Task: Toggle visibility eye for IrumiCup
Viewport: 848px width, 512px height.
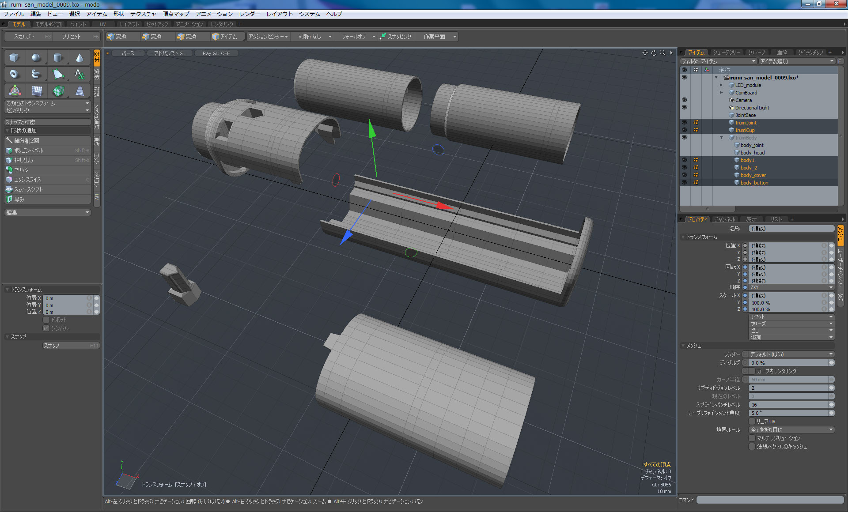Action: [x=684, y=130]
